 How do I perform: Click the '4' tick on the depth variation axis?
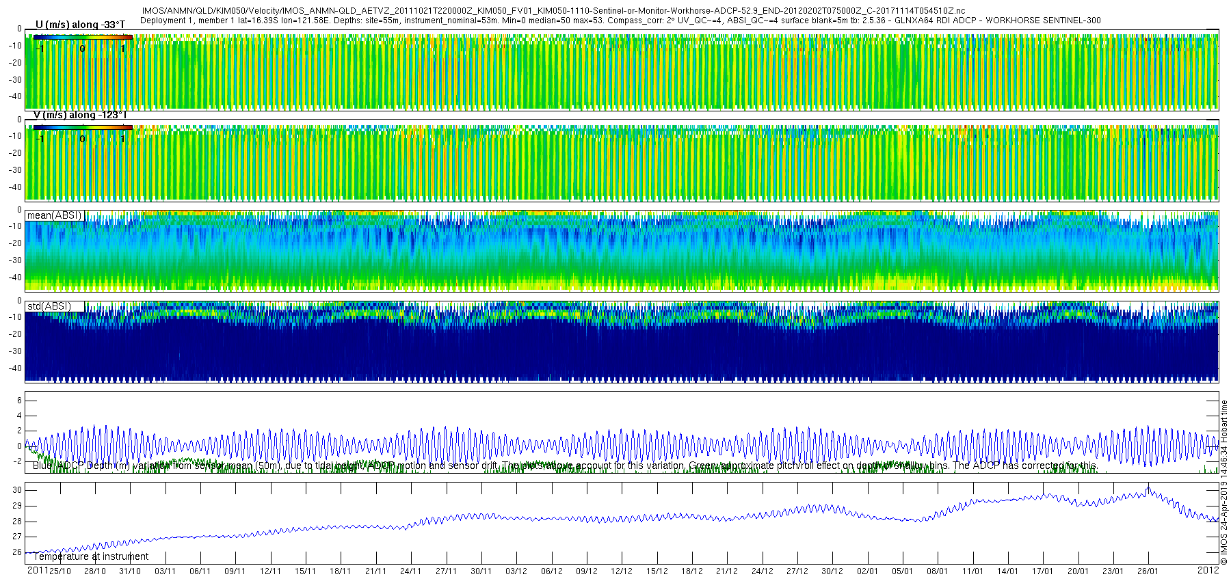[x=20, y=416]
